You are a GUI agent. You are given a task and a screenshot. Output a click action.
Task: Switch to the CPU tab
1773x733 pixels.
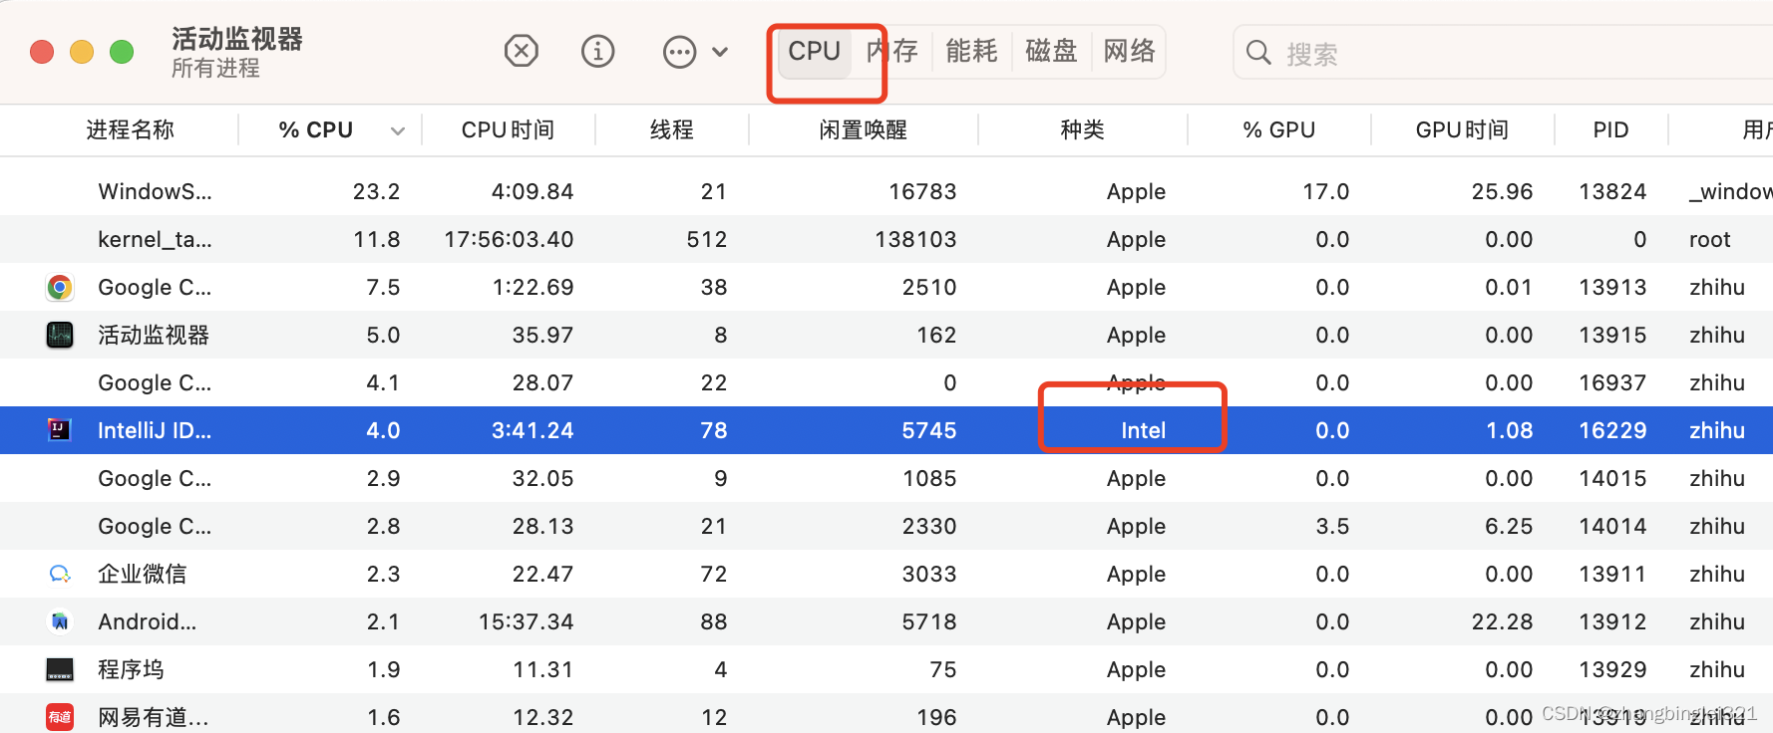pyautogui.click(x=815, y=51)
